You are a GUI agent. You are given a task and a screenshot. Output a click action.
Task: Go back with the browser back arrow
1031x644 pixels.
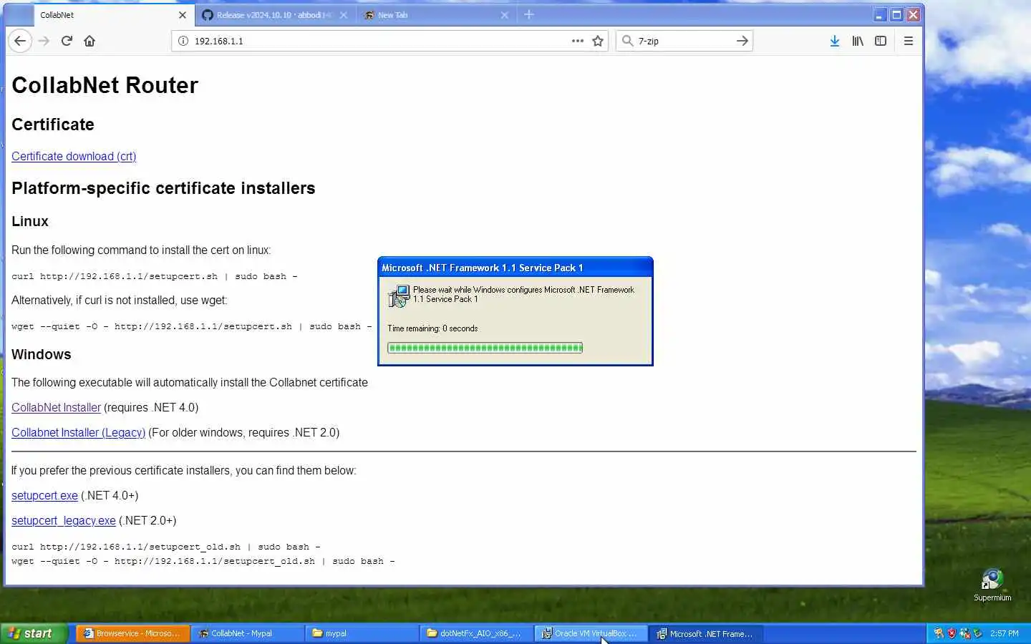[20, 41]
